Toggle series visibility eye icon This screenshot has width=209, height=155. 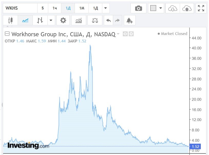coord(125,34)
